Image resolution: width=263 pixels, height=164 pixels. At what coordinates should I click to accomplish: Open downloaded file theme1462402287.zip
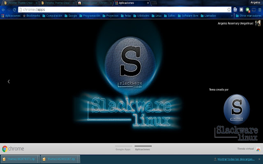59,159
